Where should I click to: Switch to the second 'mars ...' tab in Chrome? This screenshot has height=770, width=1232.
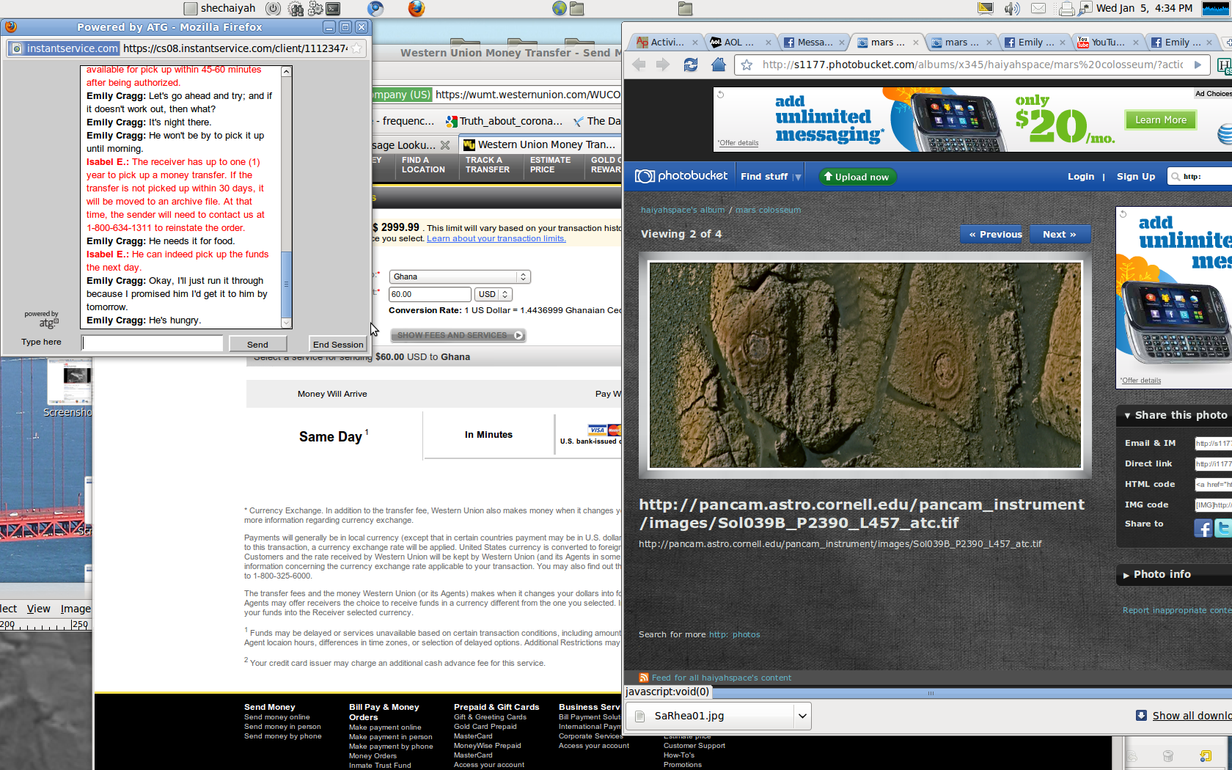[x=959, y=43]
